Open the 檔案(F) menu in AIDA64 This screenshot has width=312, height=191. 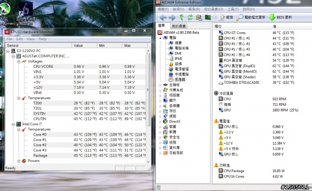[x=163, y=9]
